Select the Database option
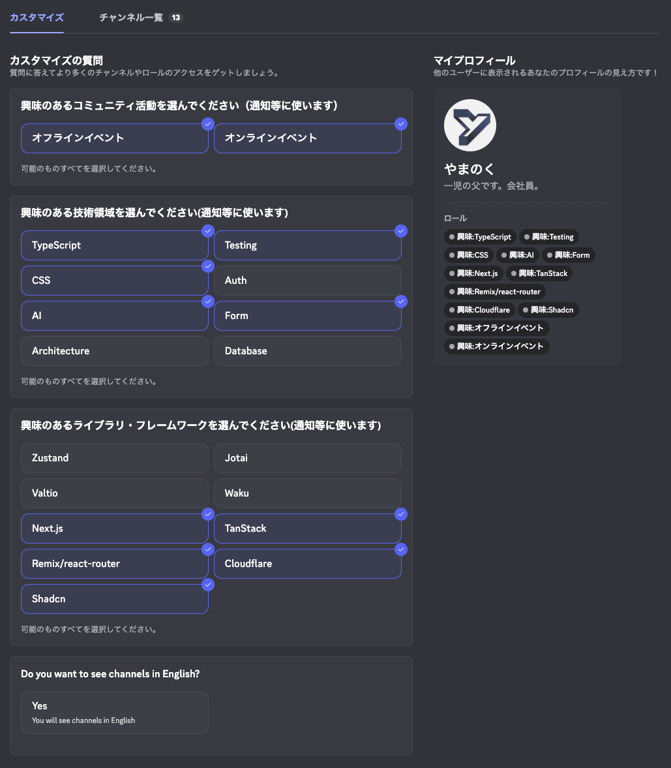 pyautogui.click(x=307, y=350)
